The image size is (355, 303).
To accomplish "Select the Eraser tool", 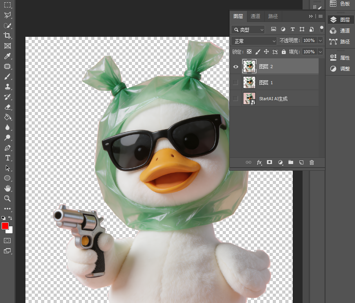I will [x=7, y=107].
